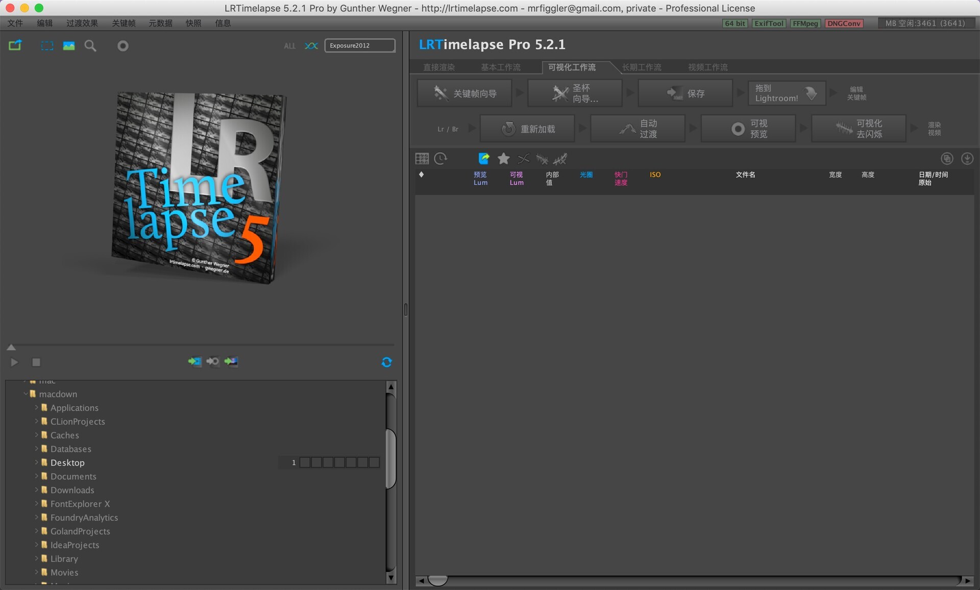
Task: Open the 关键帧 menu
Action: [124, 23]
